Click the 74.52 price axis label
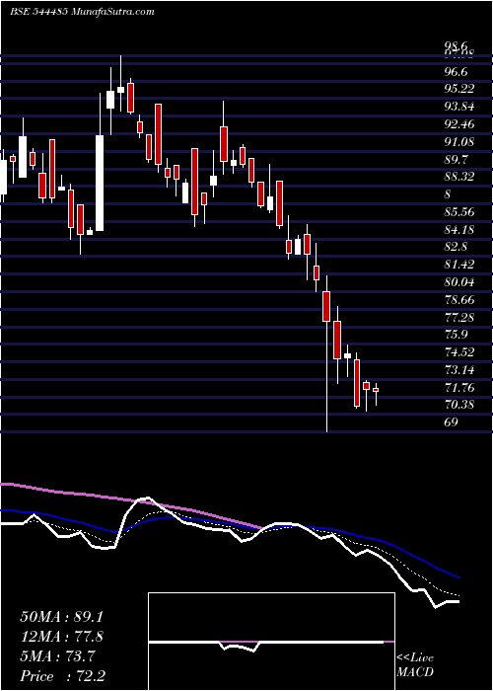 tap(459, 352)
